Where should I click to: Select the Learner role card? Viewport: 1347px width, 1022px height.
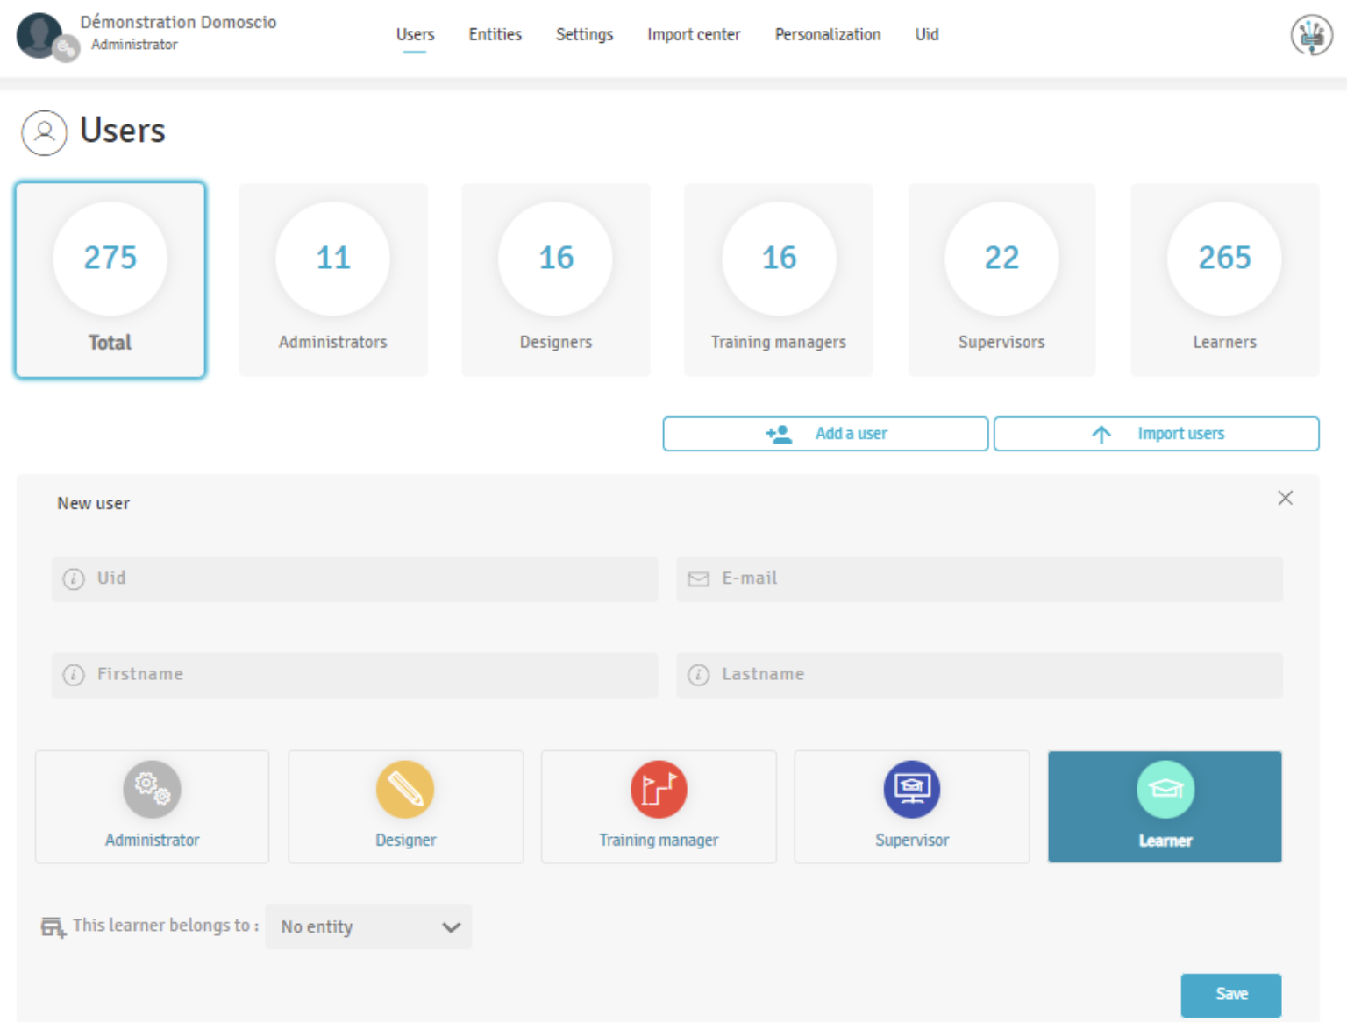click(1165, 806)
